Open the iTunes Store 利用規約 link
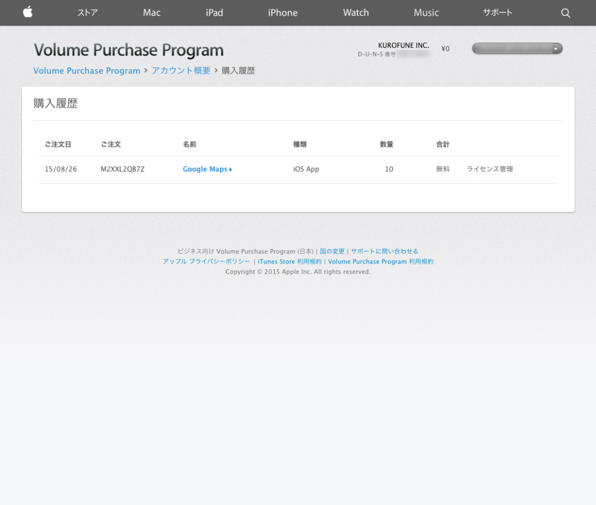The width and height of the screenshot is (596, 505). pos(289,261)
